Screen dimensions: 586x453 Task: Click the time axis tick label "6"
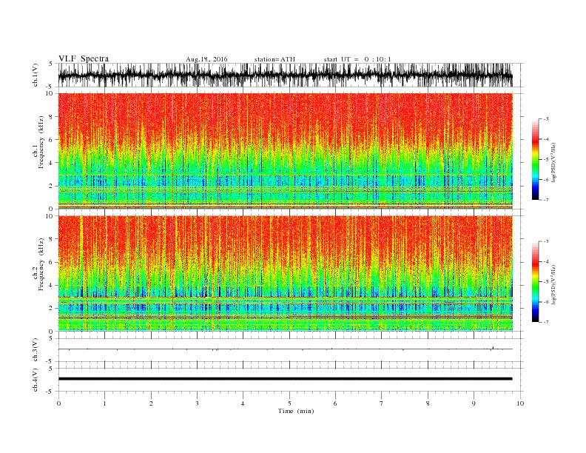pyautogui.click(x=335, y=403)
